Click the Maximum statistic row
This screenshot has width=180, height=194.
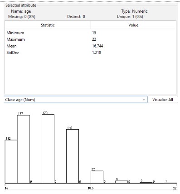(90, 39)
